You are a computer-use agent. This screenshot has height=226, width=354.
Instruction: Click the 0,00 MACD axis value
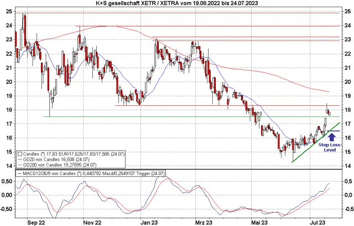click(x=7, y=195)
